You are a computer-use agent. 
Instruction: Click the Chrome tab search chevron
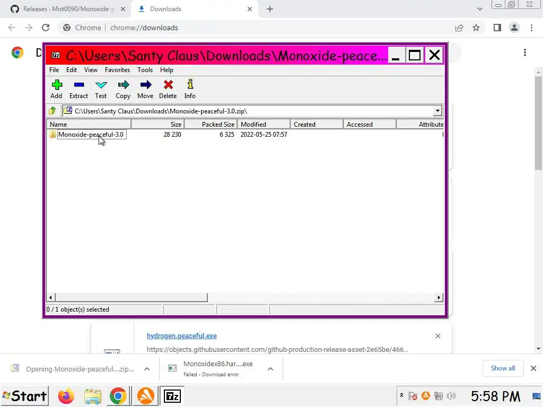click(x=479, y=10)
